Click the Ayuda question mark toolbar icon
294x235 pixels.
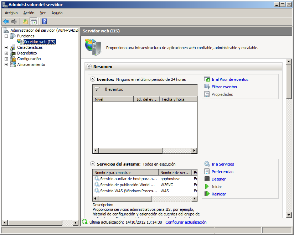(x=44, y=21)
